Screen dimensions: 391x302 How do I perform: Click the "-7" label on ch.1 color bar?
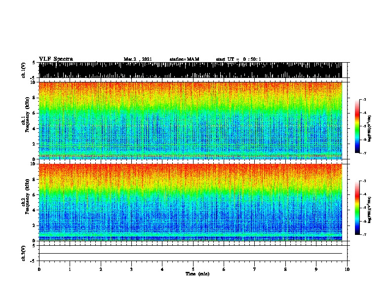[364, 153]
